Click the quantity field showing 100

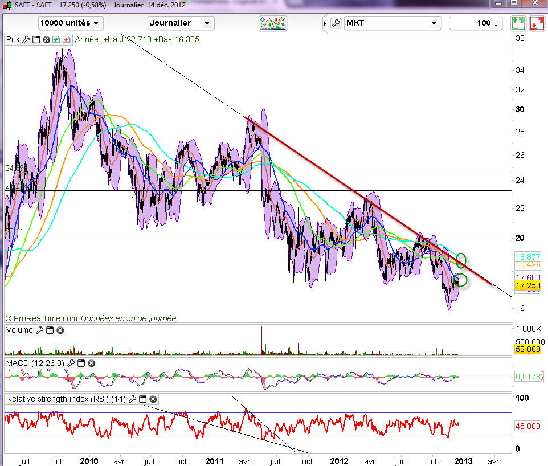[x=473, y=23]
